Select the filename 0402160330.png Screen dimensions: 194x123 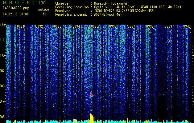(x=16, y=8)
